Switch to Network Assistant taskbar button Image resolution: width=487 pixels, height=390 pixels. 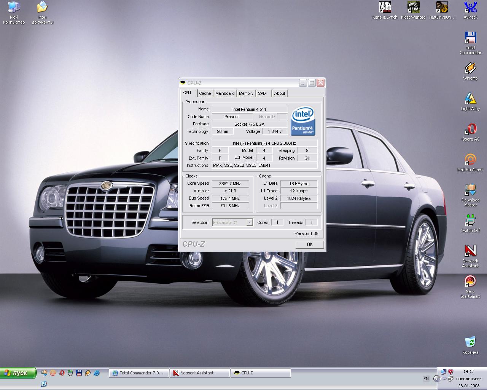click(x=200, y=373)
